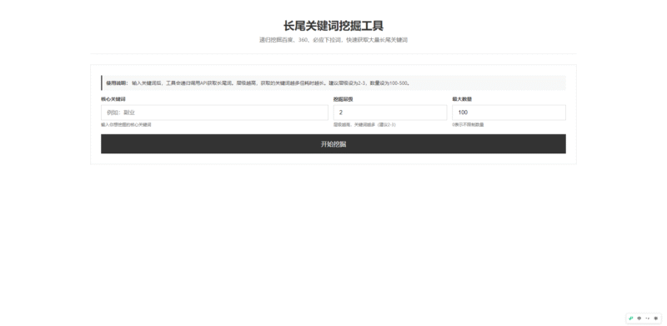Click the hint 输入你想挖掘的核心关键词

pyautogui.click(x=126, y=125)
